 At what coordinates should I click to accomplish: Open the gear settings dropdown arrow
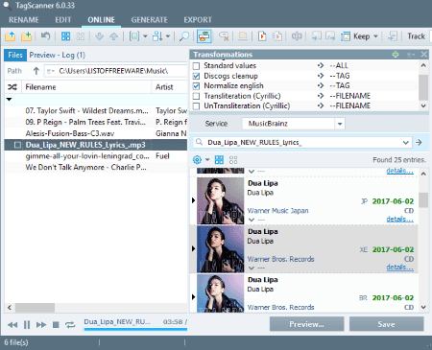(207, 160)
